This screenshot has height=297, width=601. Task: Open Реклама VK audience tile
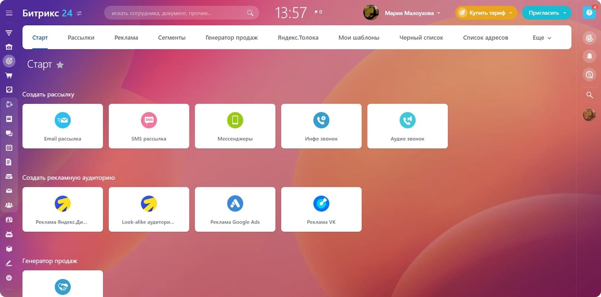(321, 209)
